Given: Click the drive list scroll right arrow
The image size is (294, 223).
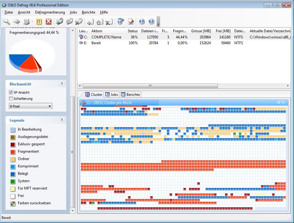Looking at the screenshot, I should pyautogui.click(x=288, y=86).
